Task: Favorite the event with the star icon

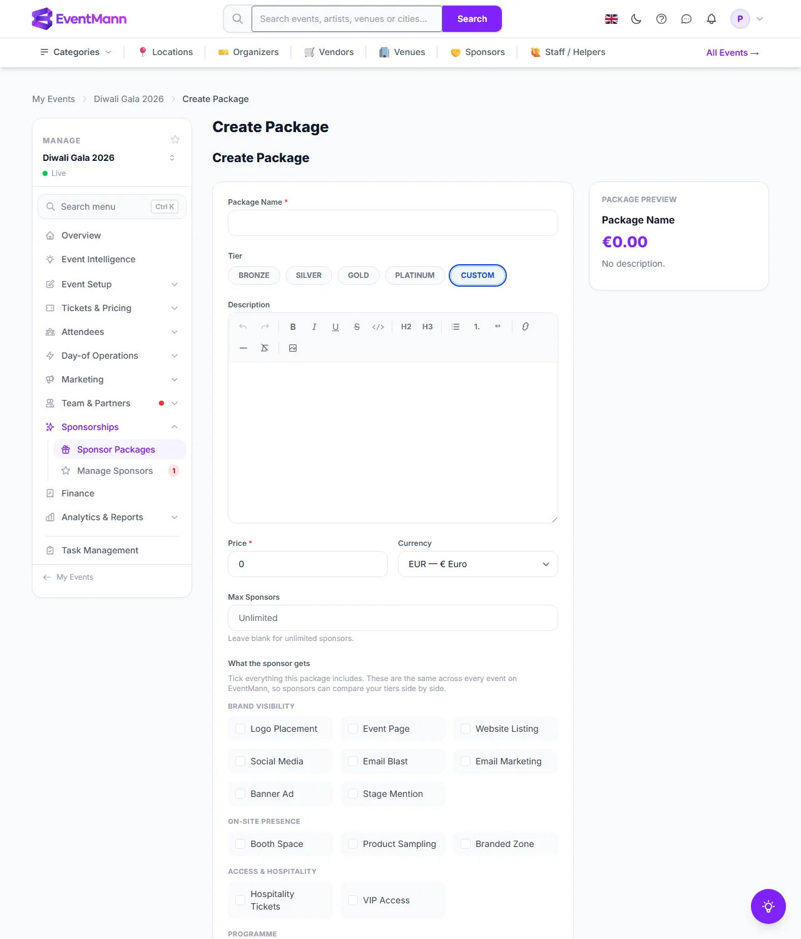Action: tap(175, 140)
